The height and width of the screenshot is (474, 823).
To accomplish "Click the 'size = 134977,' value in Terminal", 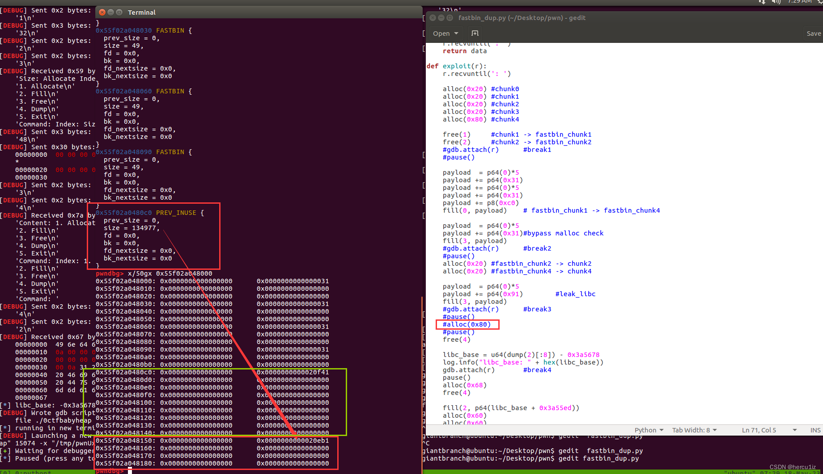I will [x=132, y=228].
